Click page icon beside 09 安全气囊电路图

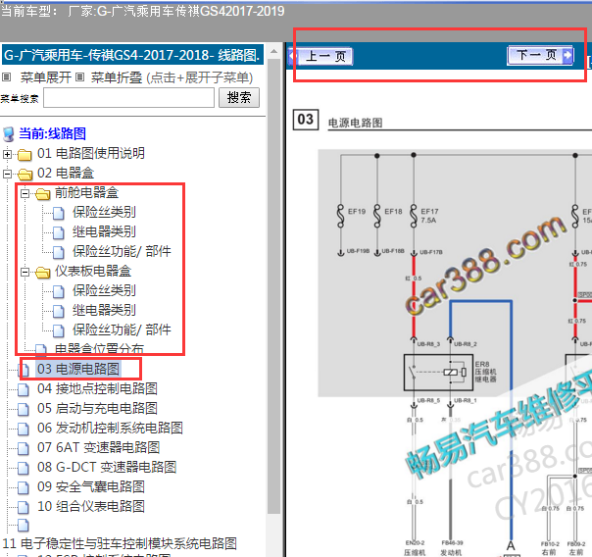click(23, 488)
